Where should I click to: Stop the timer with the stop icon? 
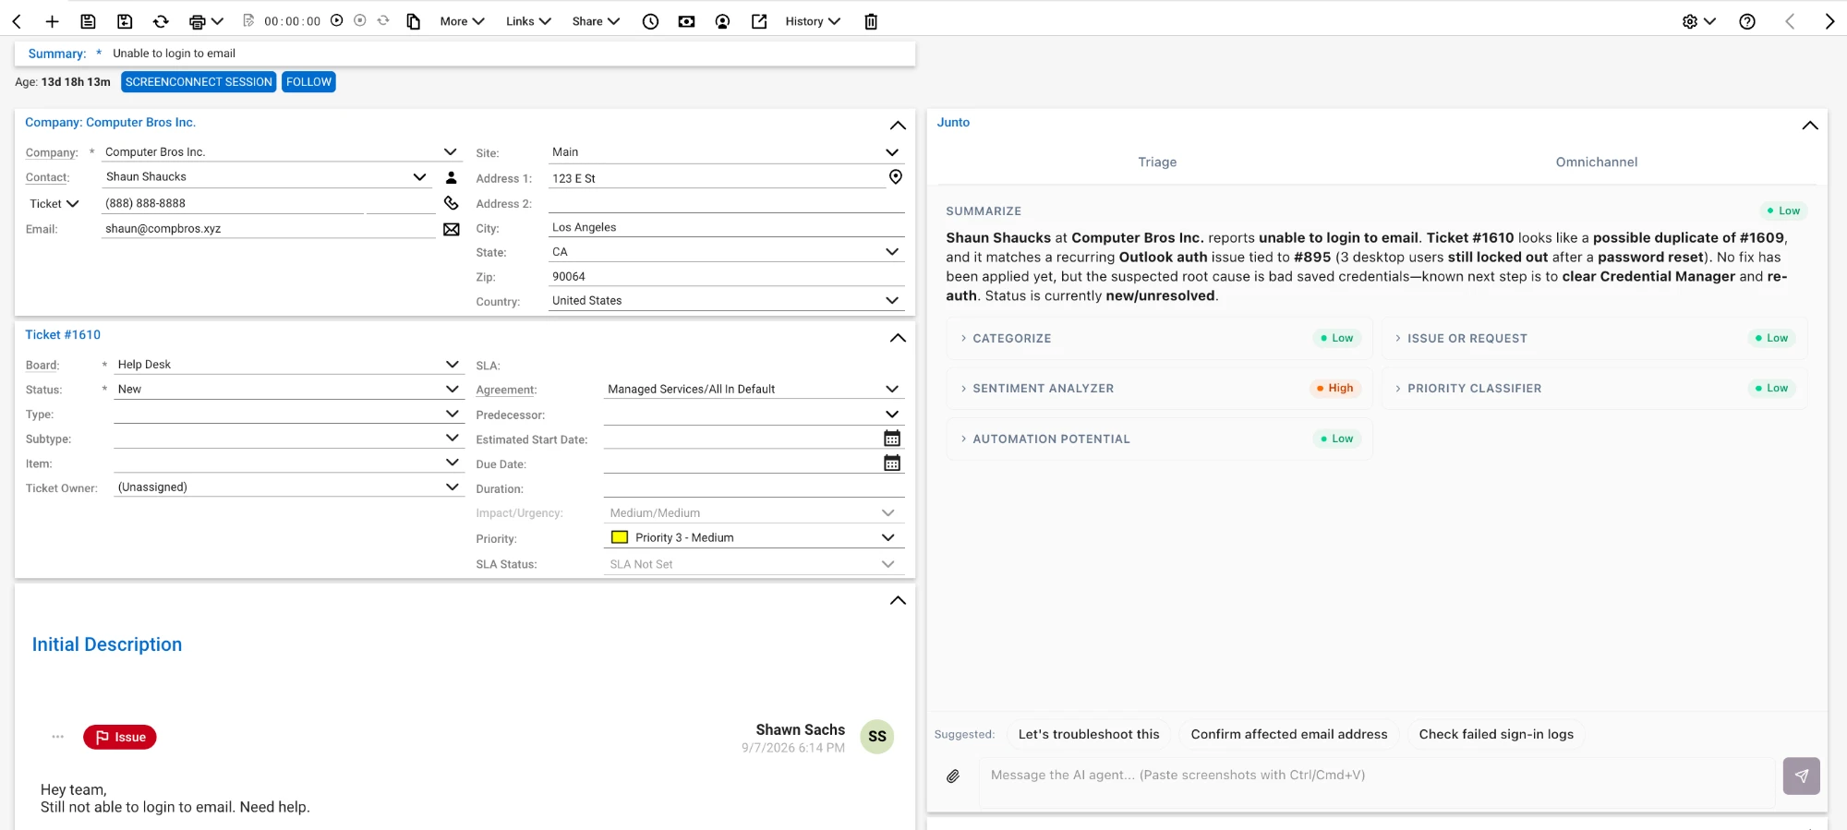tap(360, 20)
